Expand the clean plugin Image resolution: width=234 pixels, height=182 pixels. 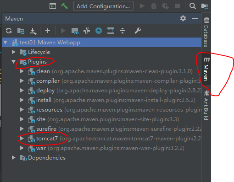(x=22, y=71)
